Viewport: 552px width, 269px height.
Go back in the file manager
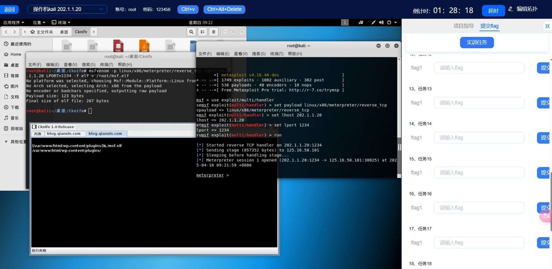pyautogui.click(x=6, y=32)
